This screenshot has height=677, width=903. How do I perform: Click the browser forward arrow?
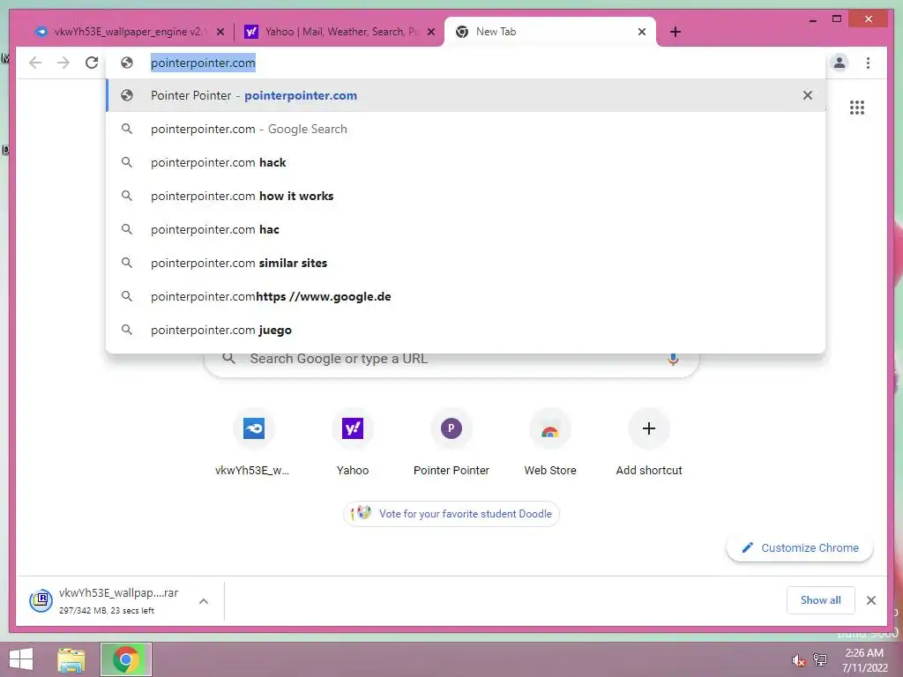[x=63, y=63]
